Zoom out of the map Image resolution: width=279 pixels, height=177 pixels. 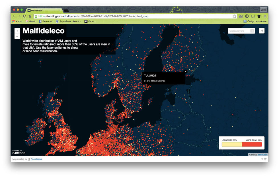coord(17,36)
